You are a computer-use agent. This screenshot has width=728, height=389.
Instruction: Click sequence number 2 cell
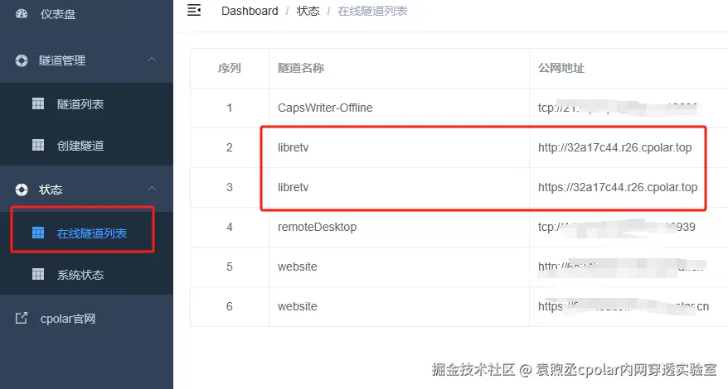pos(230,147)
